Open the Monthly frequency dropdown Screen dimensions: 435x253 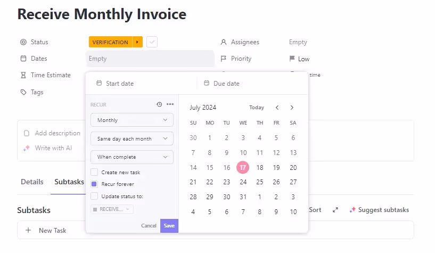point(132,120)
